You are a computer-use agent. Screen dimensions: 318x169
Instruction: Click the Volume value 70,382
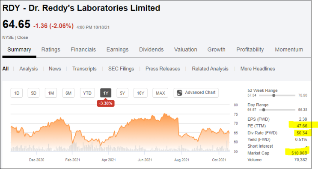tap(301, 160)
